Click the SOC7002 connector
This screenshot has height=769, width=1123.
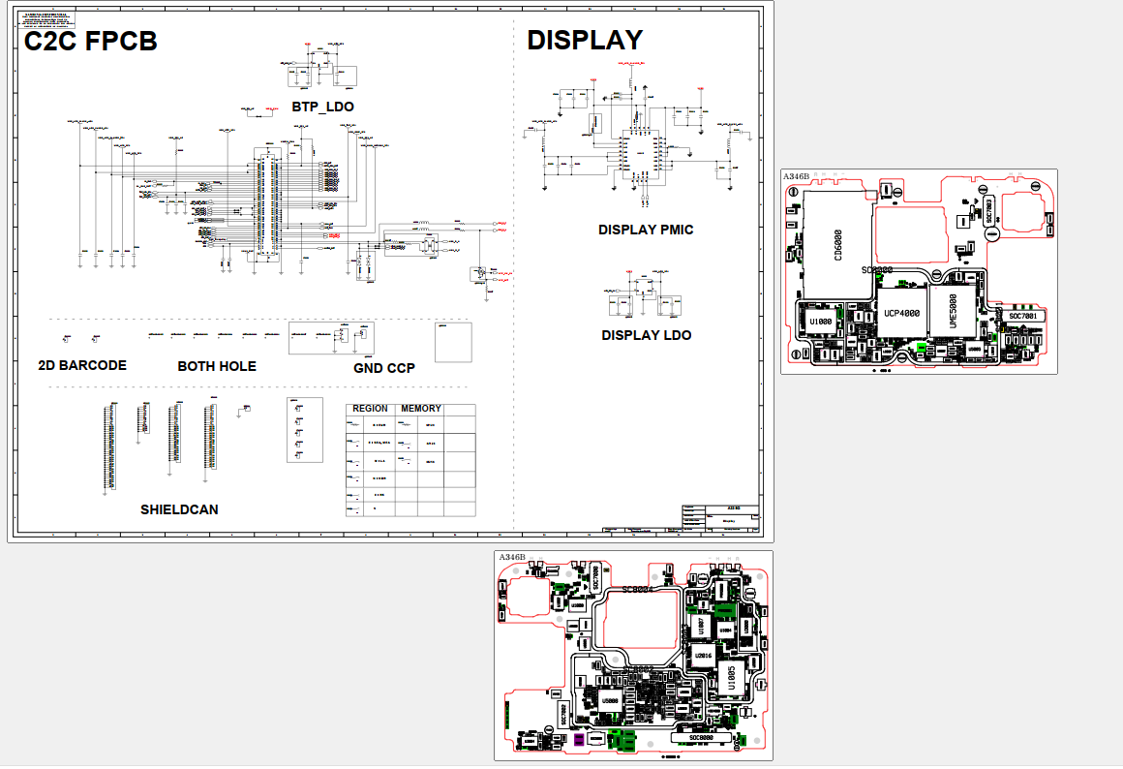[563, 717]
